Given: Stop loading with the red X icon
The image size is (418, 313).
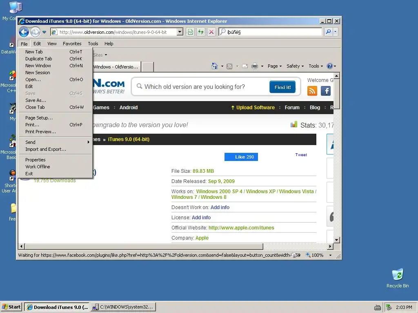Looking at the screenshot, I should 211,32.
